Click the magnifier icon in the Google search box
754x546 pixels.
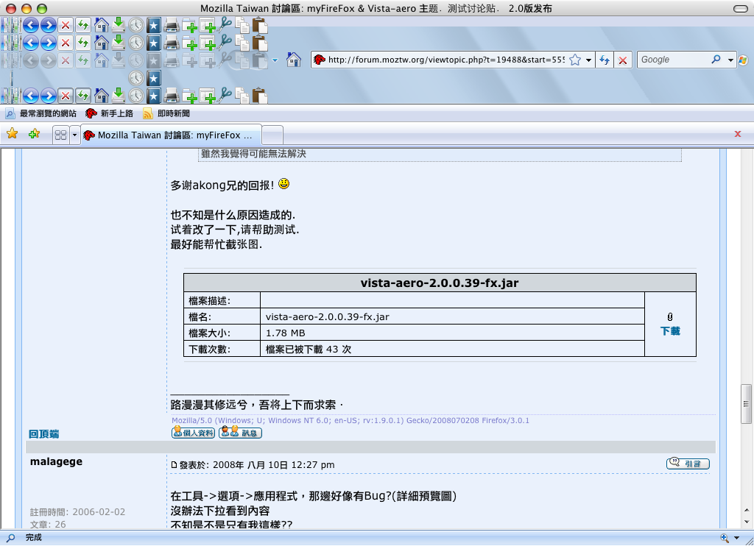coord(716,60)
